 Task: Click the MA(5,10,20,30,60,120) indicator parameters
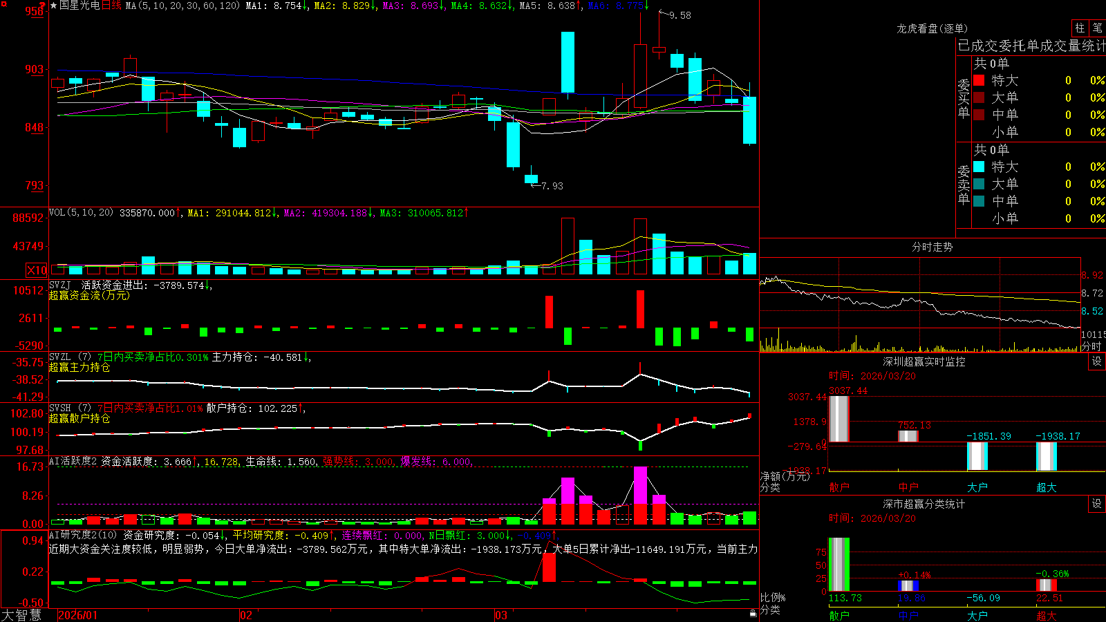[x=182, y=6]
